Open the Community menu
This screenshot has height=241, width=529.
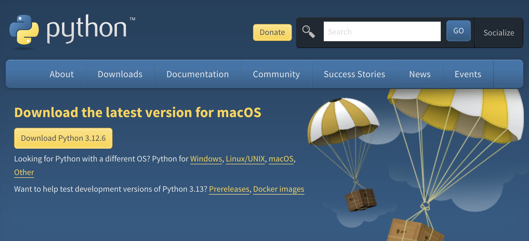point(276,74)
